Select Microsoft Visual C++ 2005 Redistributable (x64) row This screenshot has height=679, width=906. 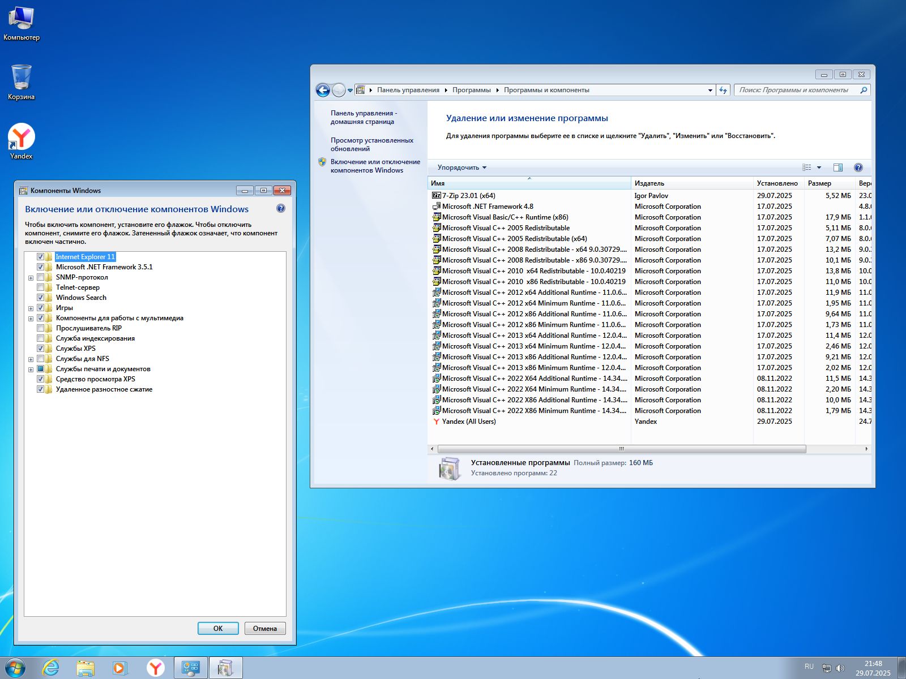[x=649, y=239]
